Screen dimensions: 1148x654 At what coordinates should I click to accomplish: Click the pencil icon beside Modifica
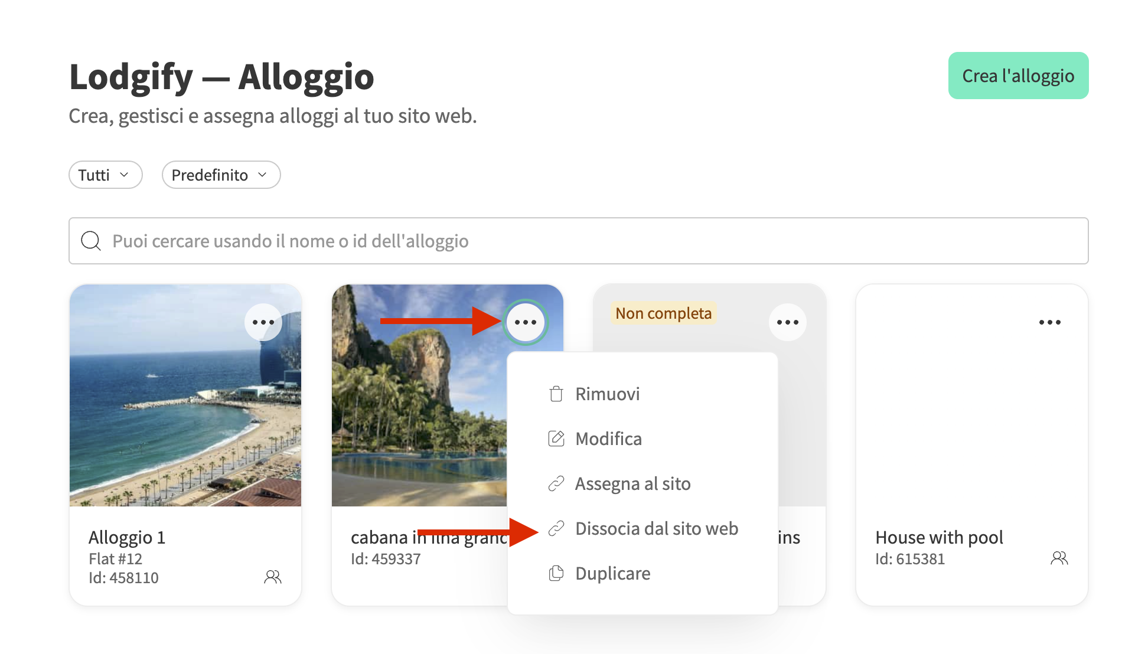tap(556, 439)
